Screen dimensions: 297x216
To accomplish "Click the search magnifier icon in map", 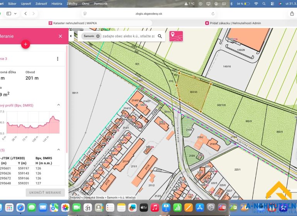I will click(x=160, y=36).
